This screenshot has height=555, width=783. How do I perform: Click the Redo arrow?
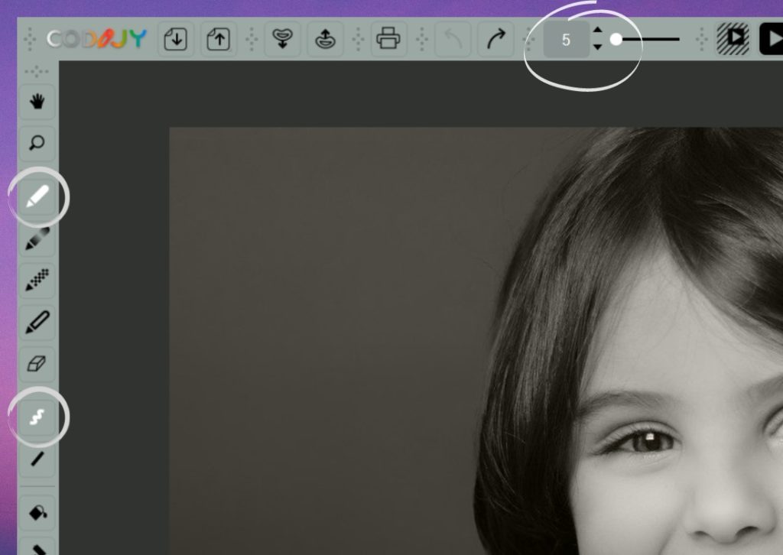pyautogui.click(x=496, y=38)
